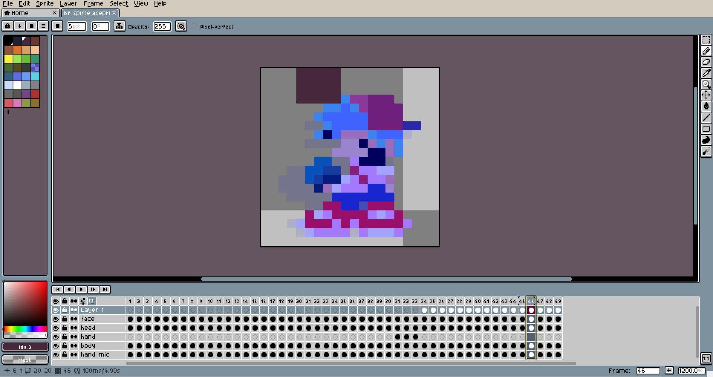Hide the head layer with eye icon

tap(56, 328)
